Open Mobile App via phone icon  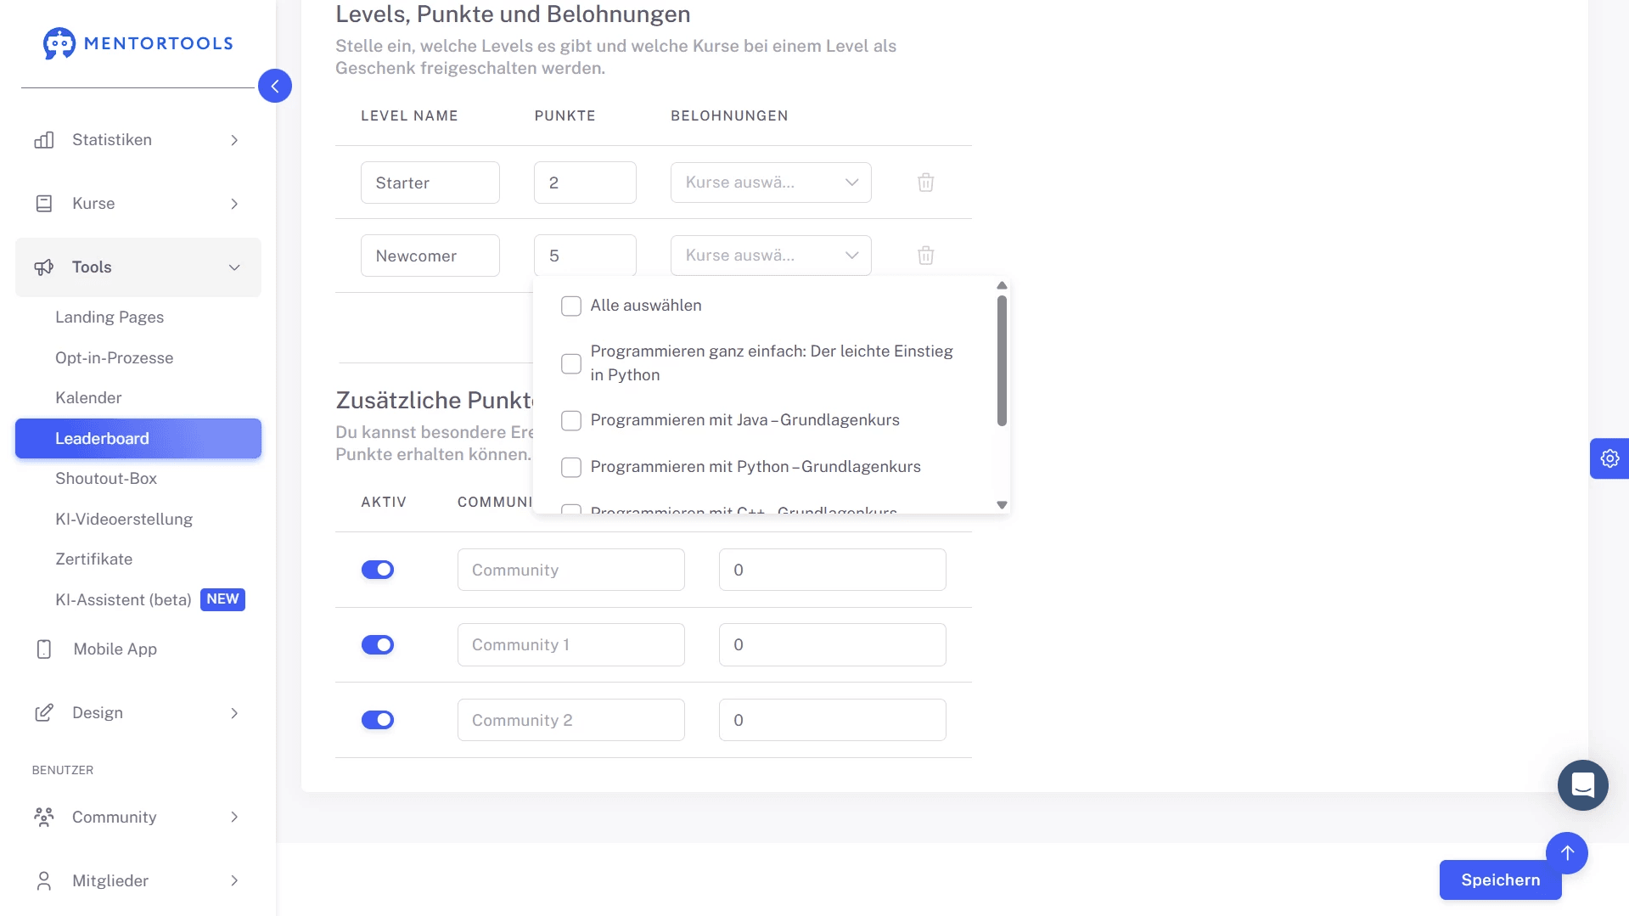pyautogui.click(x=44, y=649)
